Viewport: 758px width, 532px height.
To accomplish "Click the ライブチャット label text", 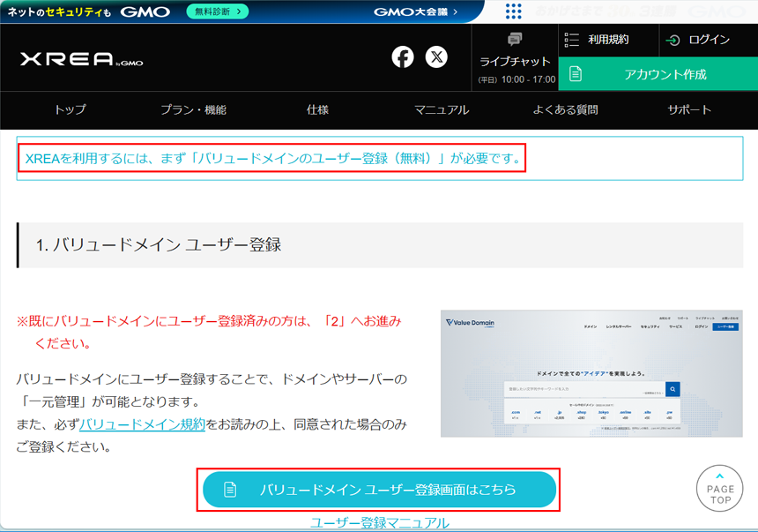I will (x=515, y=62).
